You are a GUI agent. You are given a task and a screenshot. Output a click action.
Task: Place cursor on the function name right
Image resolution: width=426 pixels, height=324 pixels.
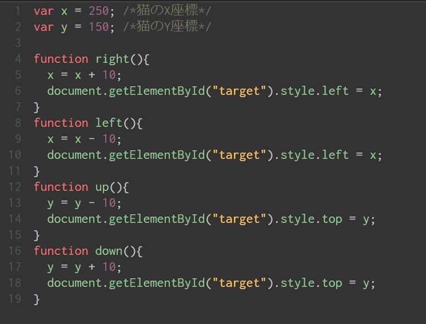[112, 59]
